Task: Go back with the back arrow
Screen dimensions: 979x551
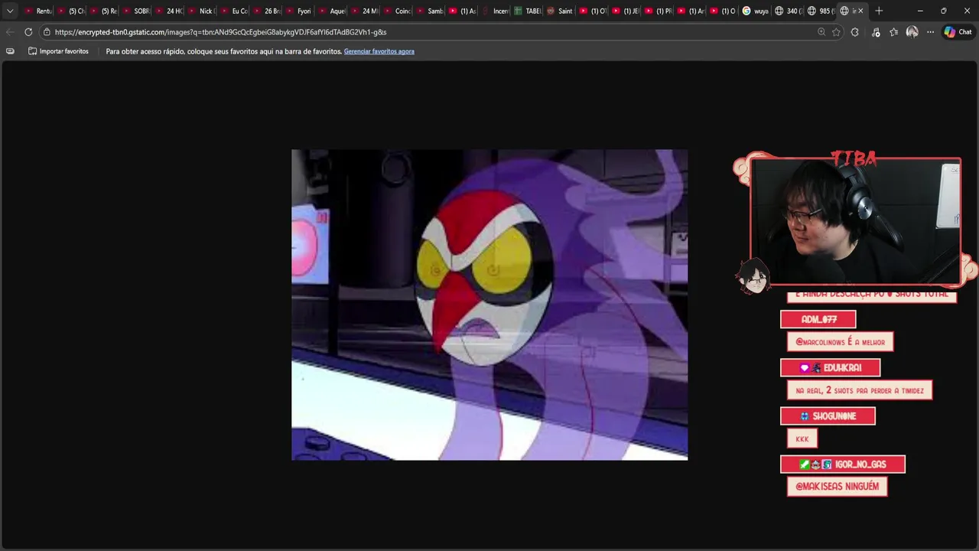Action: (9, 32)
